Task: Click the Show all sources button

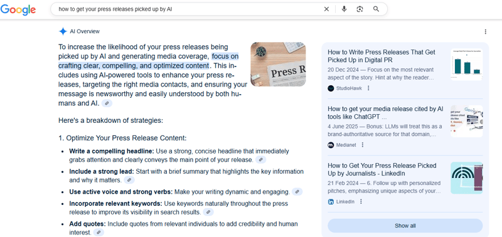Action: (405, 226)
